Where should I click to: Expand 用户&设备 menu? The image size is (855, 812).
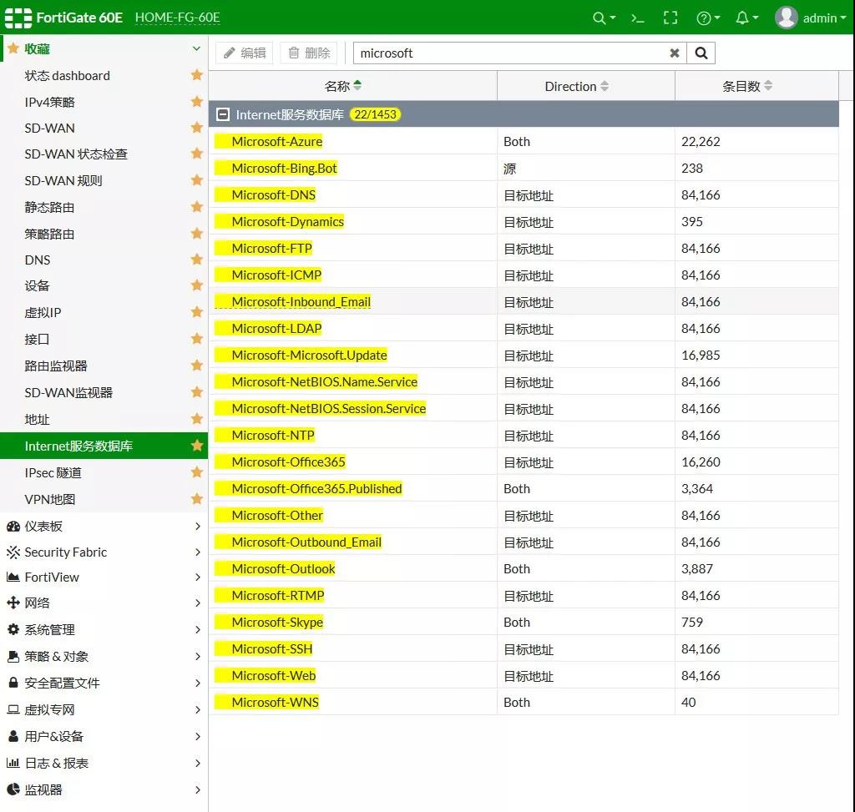click(x=104, y=736)
